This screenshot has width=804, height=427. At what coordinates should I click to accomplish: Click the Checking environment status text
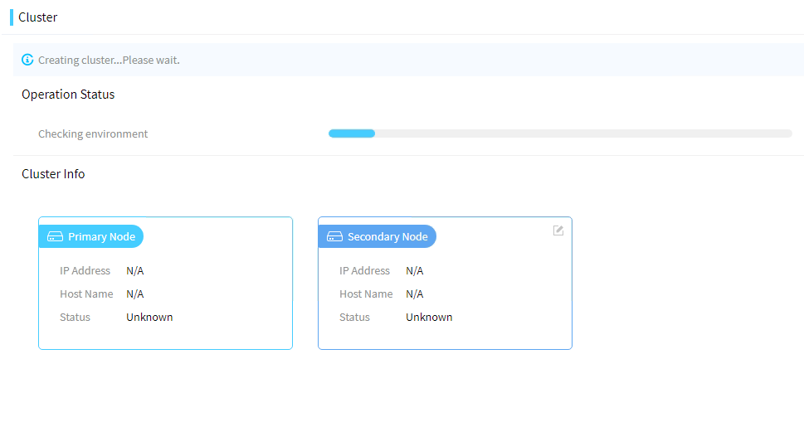point(93,133)
